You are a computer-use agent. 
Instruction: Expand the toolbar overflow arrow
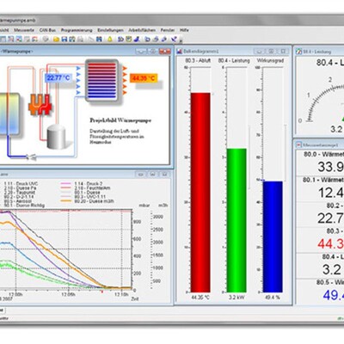[181, 40]
